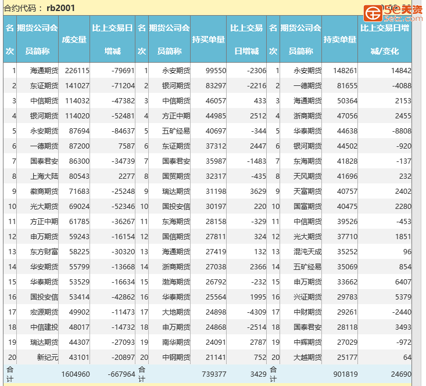The height and width of the screenshot is (386, 426).
Task: Click long position value 83297
Action: point(216,86)
